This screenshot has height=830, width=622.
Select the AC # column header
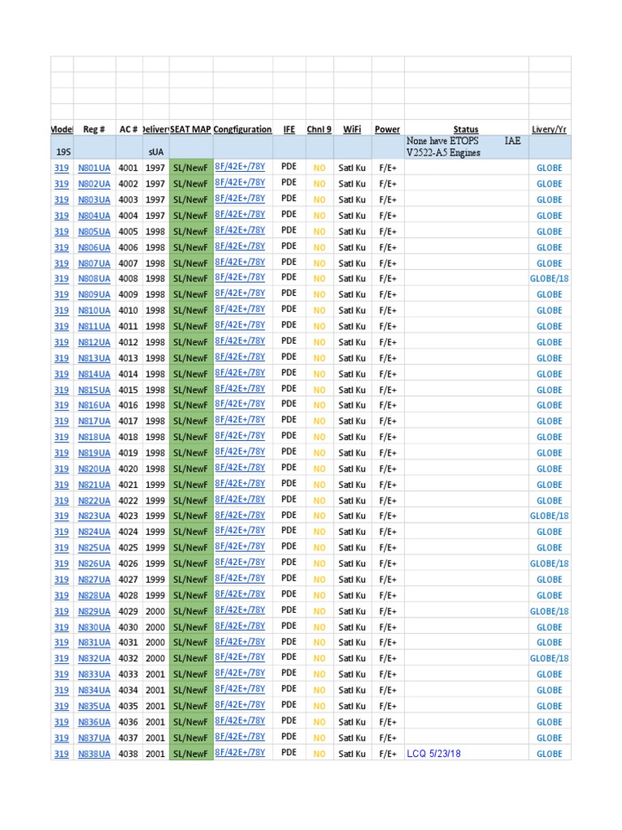(129, 129)
